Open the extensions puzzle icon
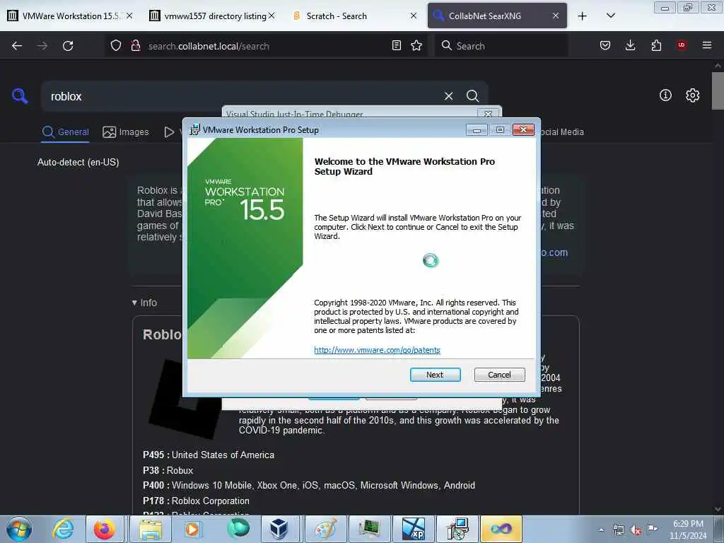The height and width of the screenshot is (543, 724). tap(656, 46)
